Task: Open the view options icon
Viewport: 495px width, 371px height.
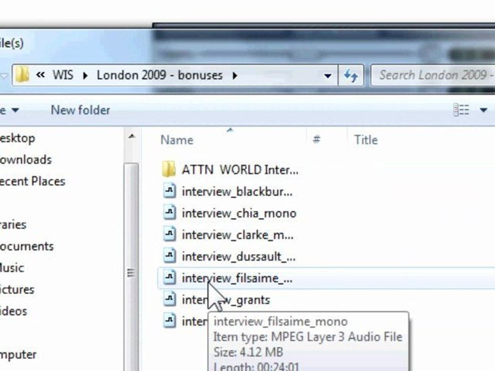Action: (461, 110)
